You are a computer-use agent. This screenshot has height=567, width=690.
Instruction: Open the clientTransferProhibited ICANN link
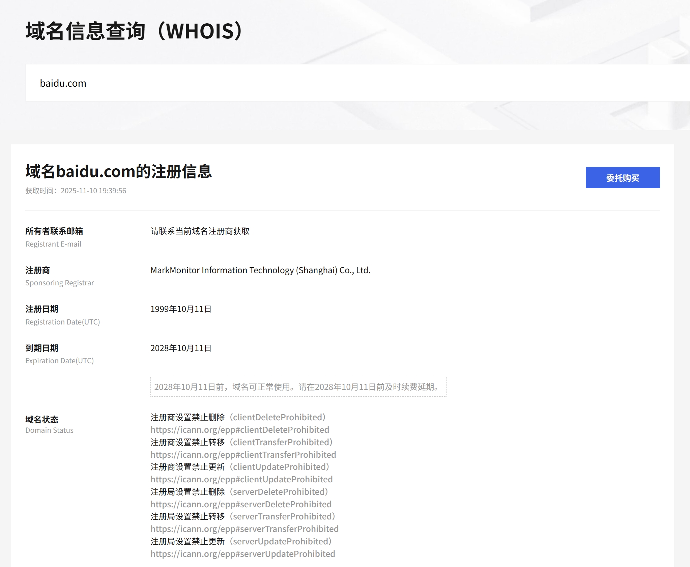pos(243,455)
